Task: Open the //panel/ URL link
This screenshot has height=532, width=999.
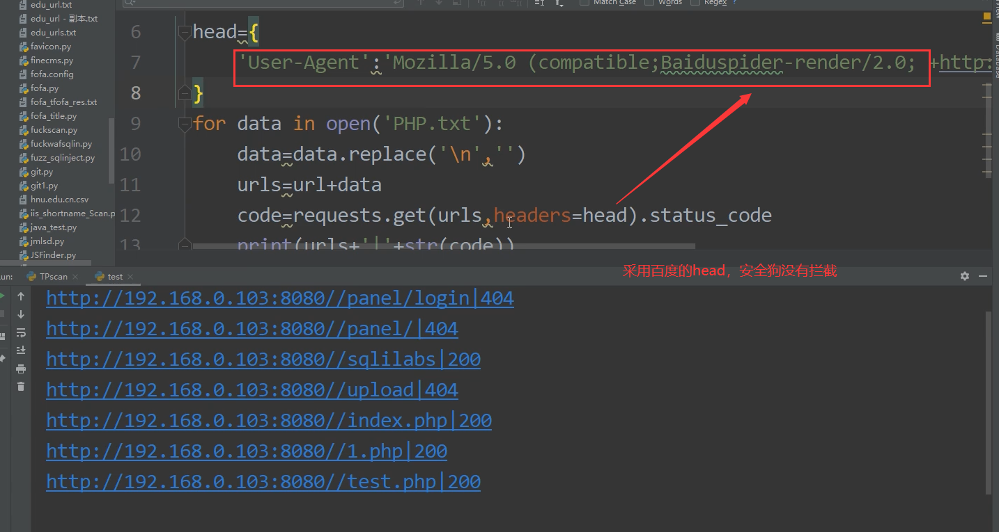Action: click(252, 329)
